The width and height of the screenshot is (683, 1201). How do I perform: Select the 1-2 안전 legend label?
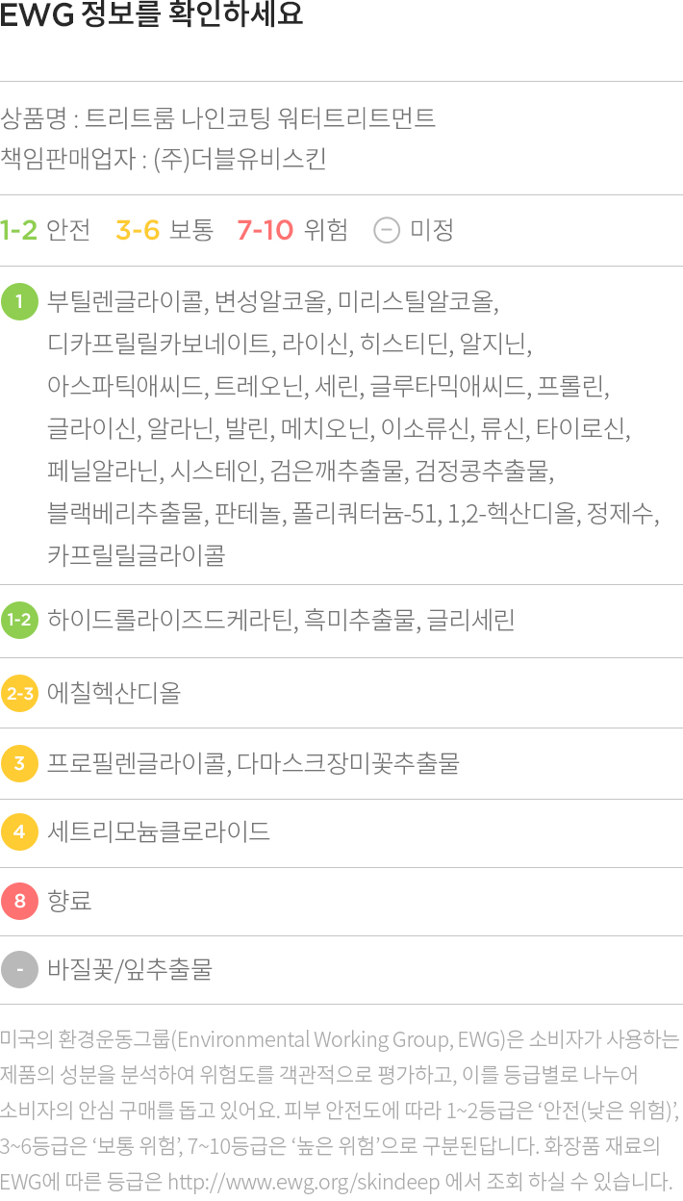45,230
